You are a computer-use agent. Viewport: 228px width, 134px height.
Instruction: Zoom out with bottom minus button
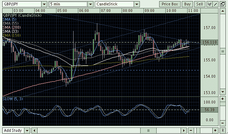click(191, 130)
